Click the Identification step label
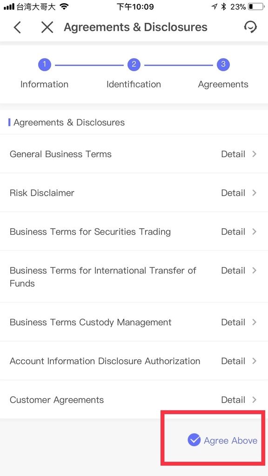 coord(134,85)
